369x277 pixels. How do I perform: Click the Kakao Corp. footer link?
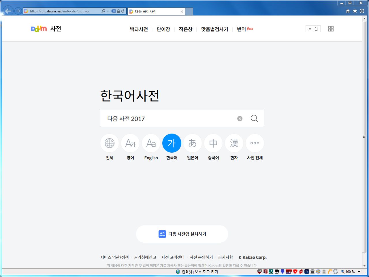[253, 257]
